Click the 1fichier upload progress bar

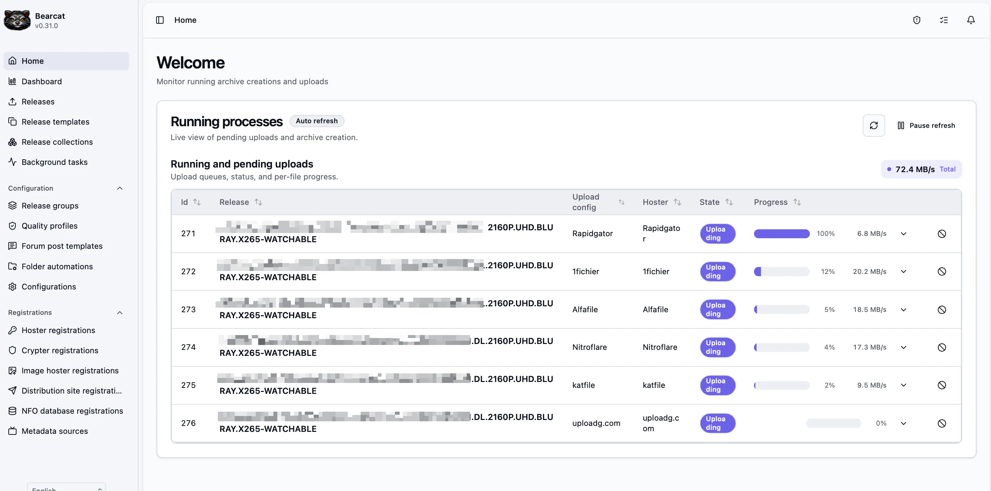coord(782,272)
